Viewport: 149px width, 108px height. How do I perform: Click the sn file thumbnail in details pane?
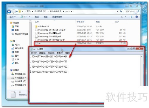pos(13,94)
